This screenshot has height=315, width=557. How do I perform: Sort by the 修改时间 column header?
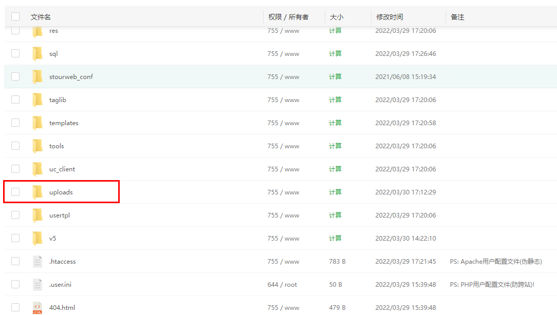389,17
